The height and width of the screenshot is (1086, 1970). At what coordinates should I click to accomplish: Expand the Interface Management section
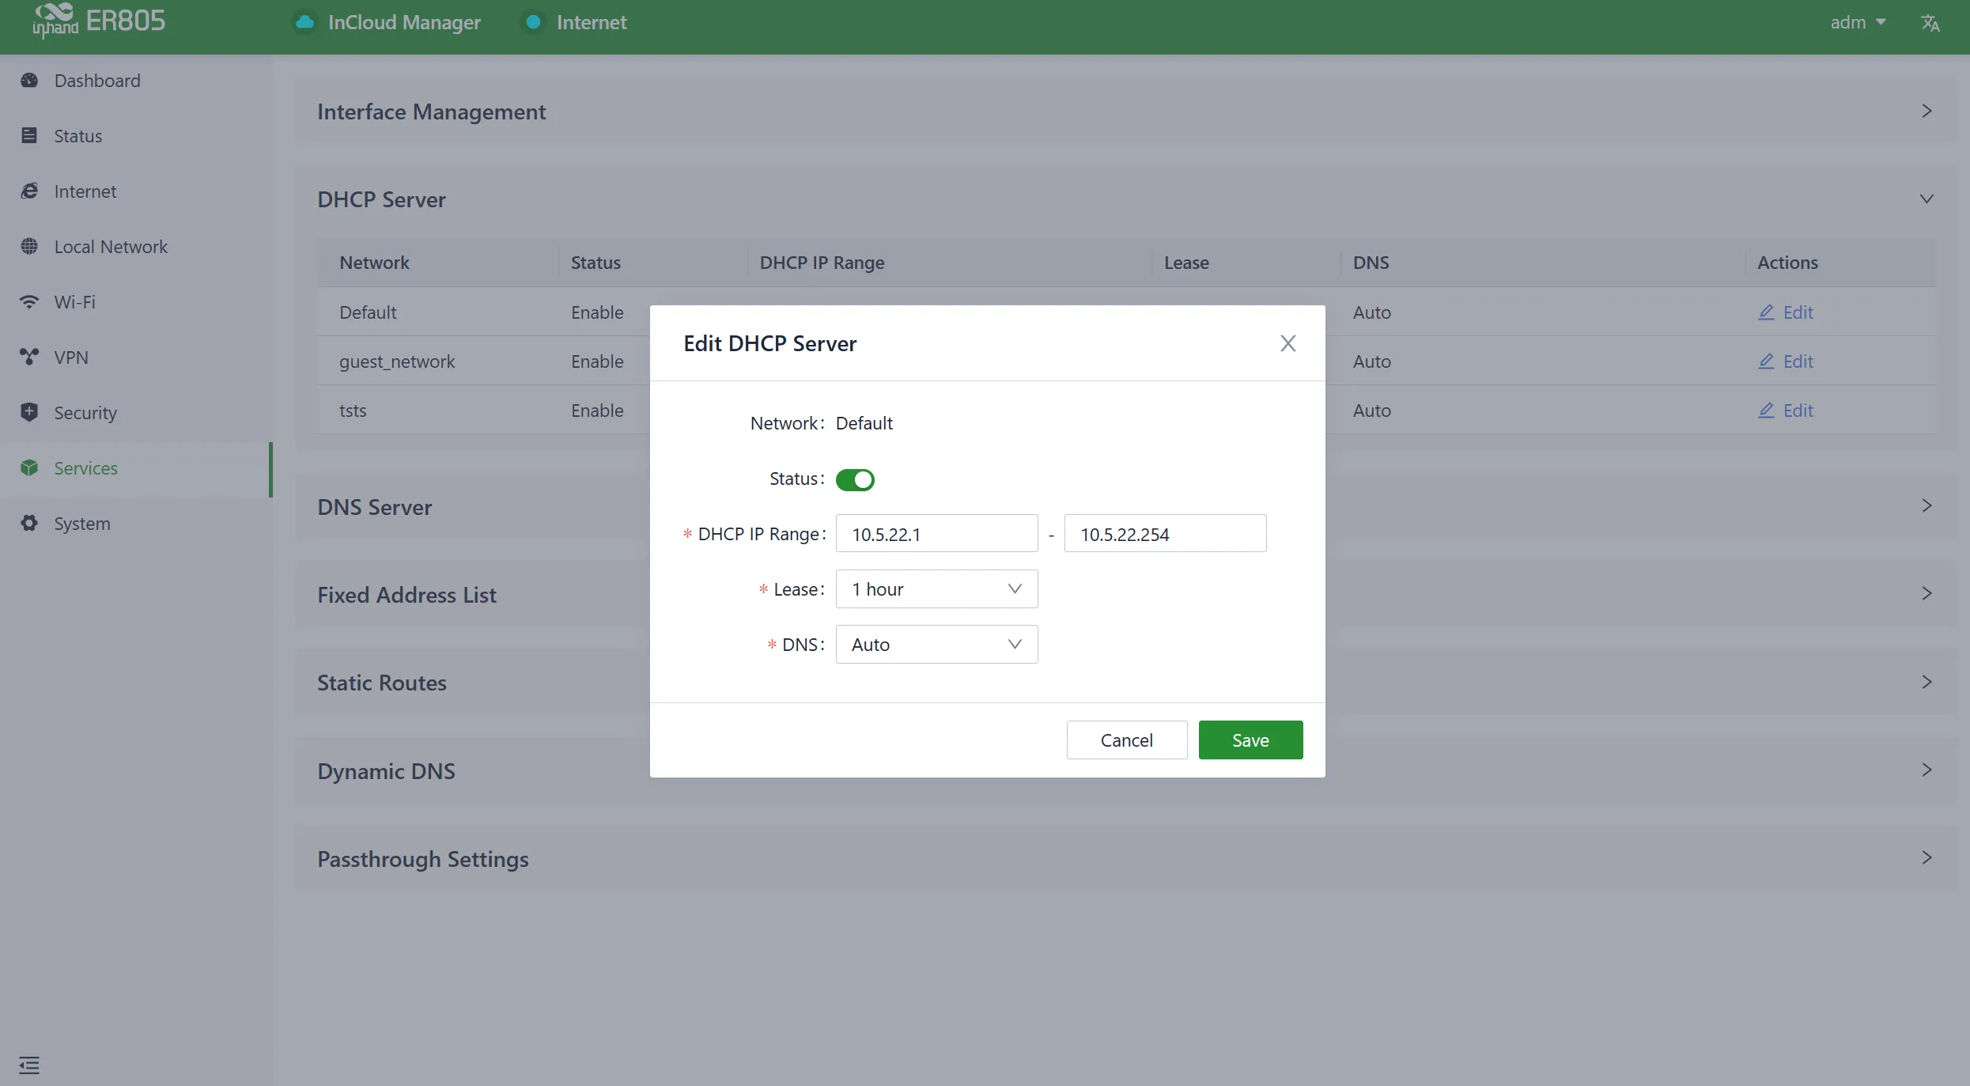click(1927, 112)
